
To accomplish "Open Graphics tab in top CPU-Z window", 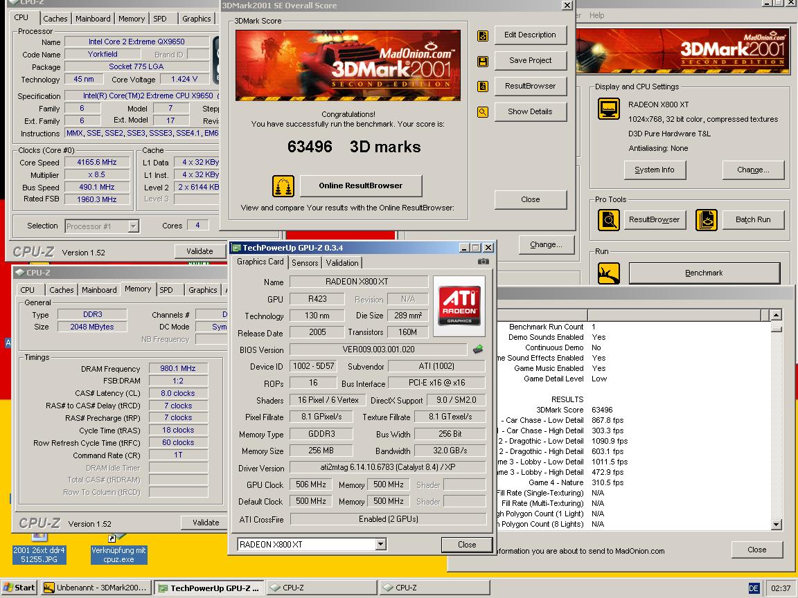I will tap(197, 19).
